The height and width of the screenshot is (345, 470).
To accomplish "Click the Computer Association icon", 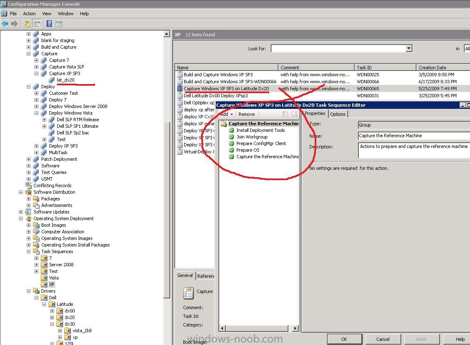I will tap(36, 232).
